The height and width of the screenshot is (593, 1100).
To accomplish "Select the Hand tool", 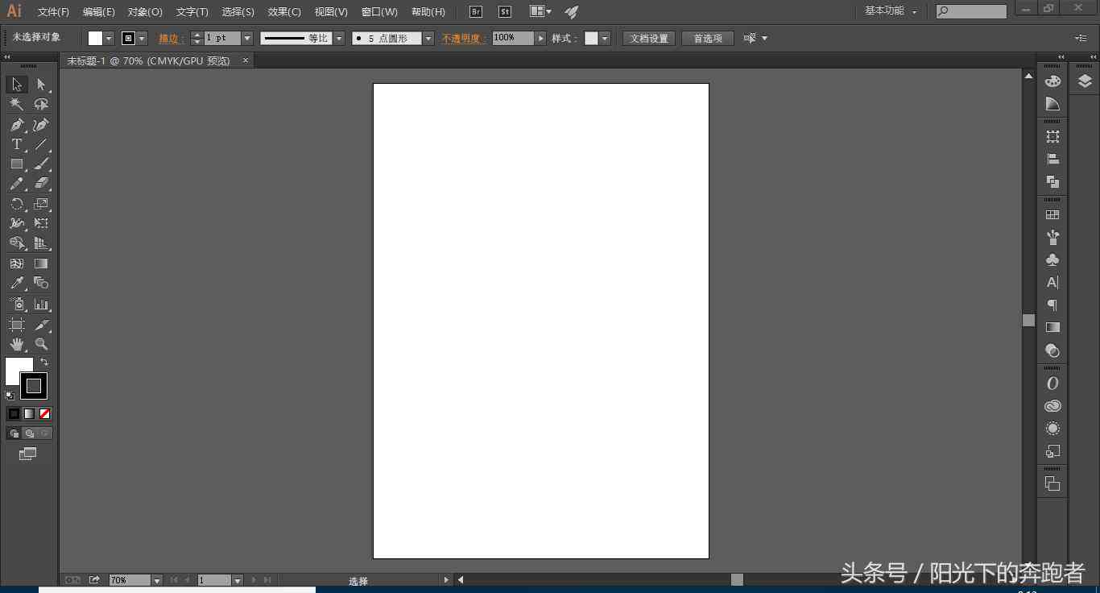I will (17, 344).
